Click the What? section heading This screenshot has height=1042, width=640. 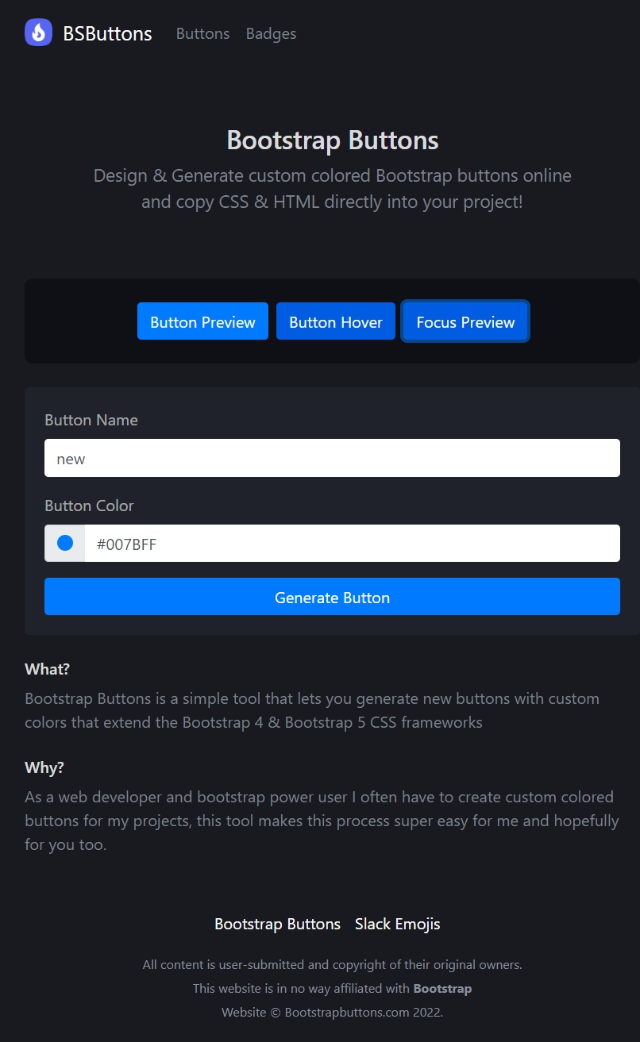click(48, 669)
